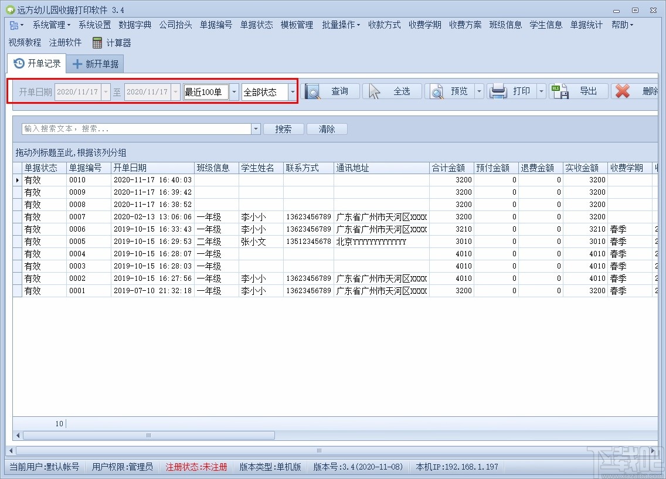Click 注册状态:未注册 in status bar
Screen dimensions: 666x479
[x=196, y=467]
